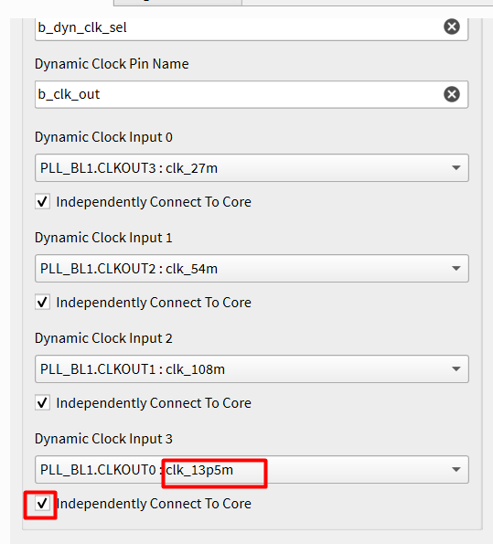Screen dimensions: 493x544
Task: Click the Dynamic Clock Input 3 label
Action: (x=103, y=439)
